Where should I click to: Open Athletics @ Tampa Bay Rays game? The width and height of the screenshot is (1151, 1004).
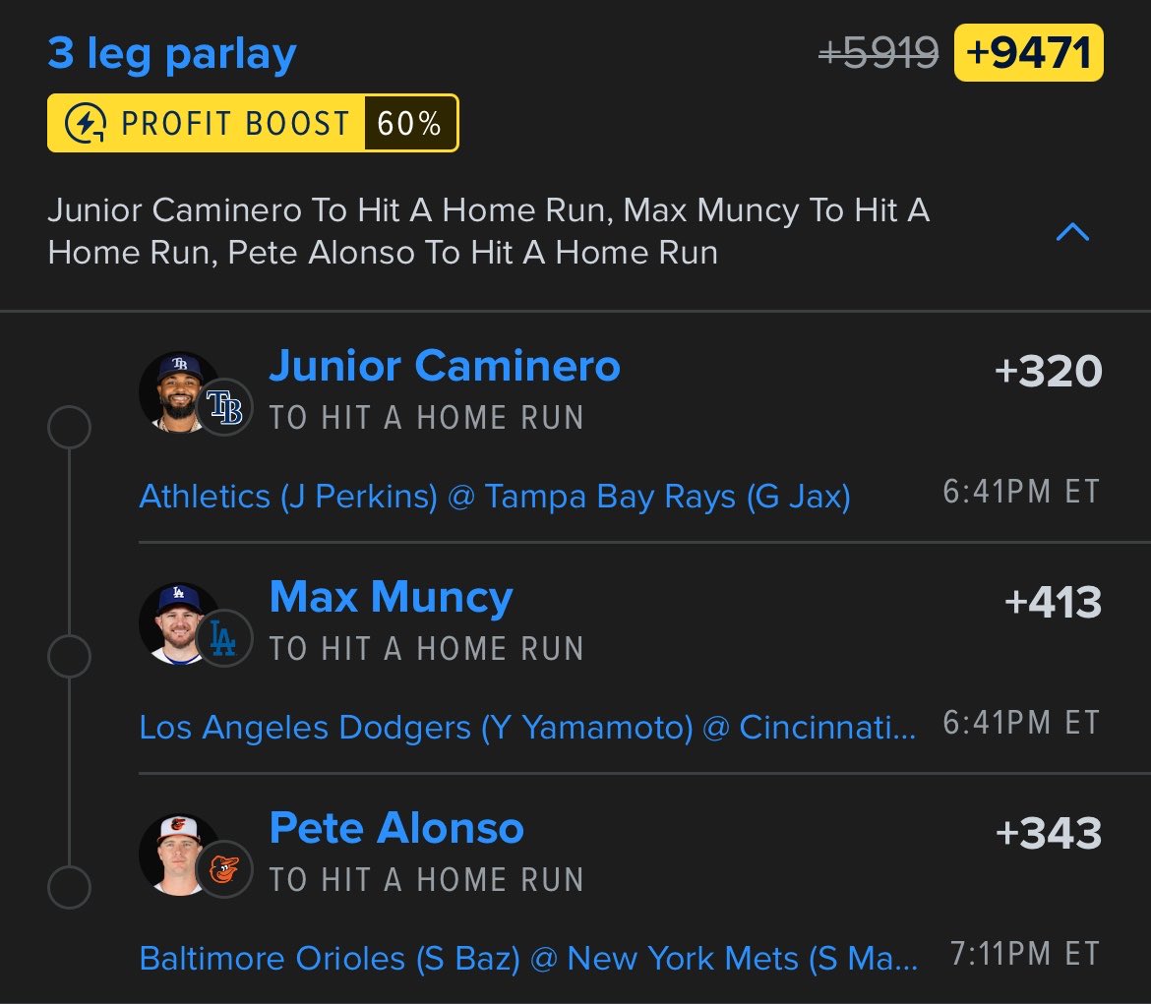tap(495, 497)
